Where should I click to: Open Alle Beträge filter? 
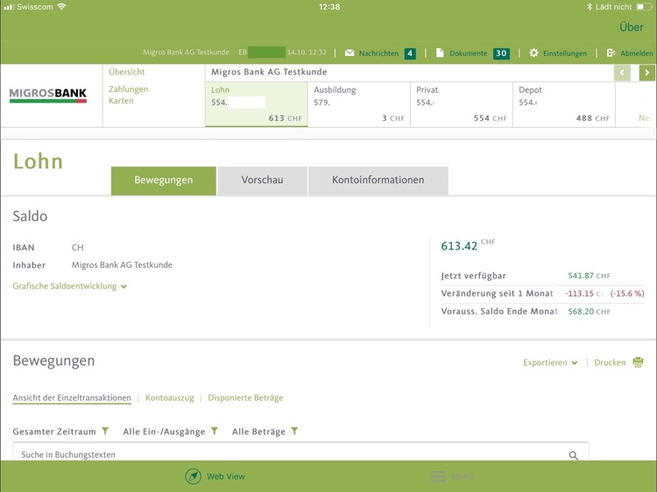[x=265, y=432]
